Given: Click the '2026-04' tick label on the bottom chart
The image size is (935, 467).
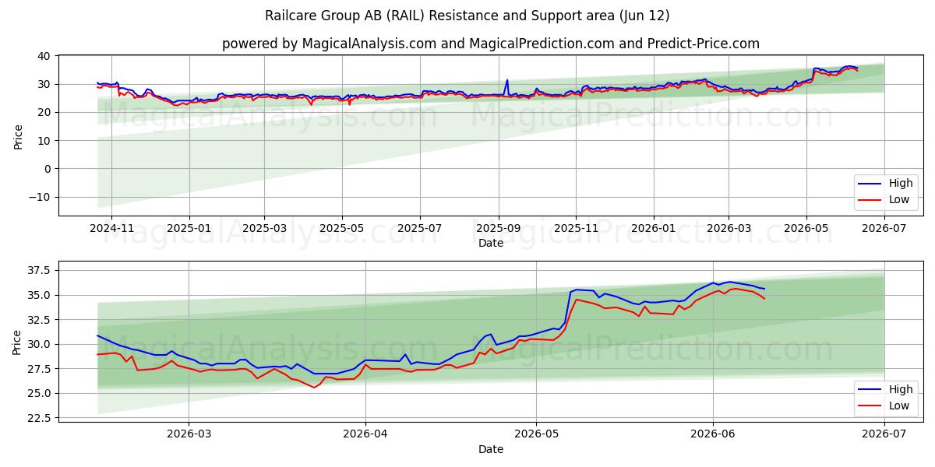Looking at the screenshot, I should point(365,434).
